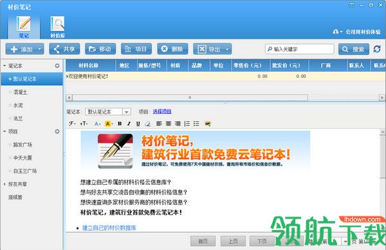Screen dimensions: 386x250
Task: Open the yellow highlight color picker
Action: click(109, 124)
